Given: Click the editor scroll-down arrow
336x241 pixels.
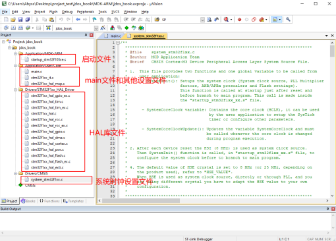Looking at the screenshot, I should pyautogui.click(x=332, y=196).
